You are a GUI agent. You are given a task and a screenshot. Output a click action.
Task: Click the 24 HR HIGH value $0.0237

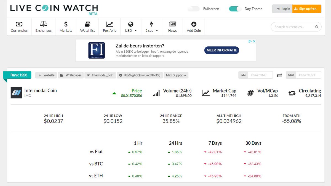54,121
